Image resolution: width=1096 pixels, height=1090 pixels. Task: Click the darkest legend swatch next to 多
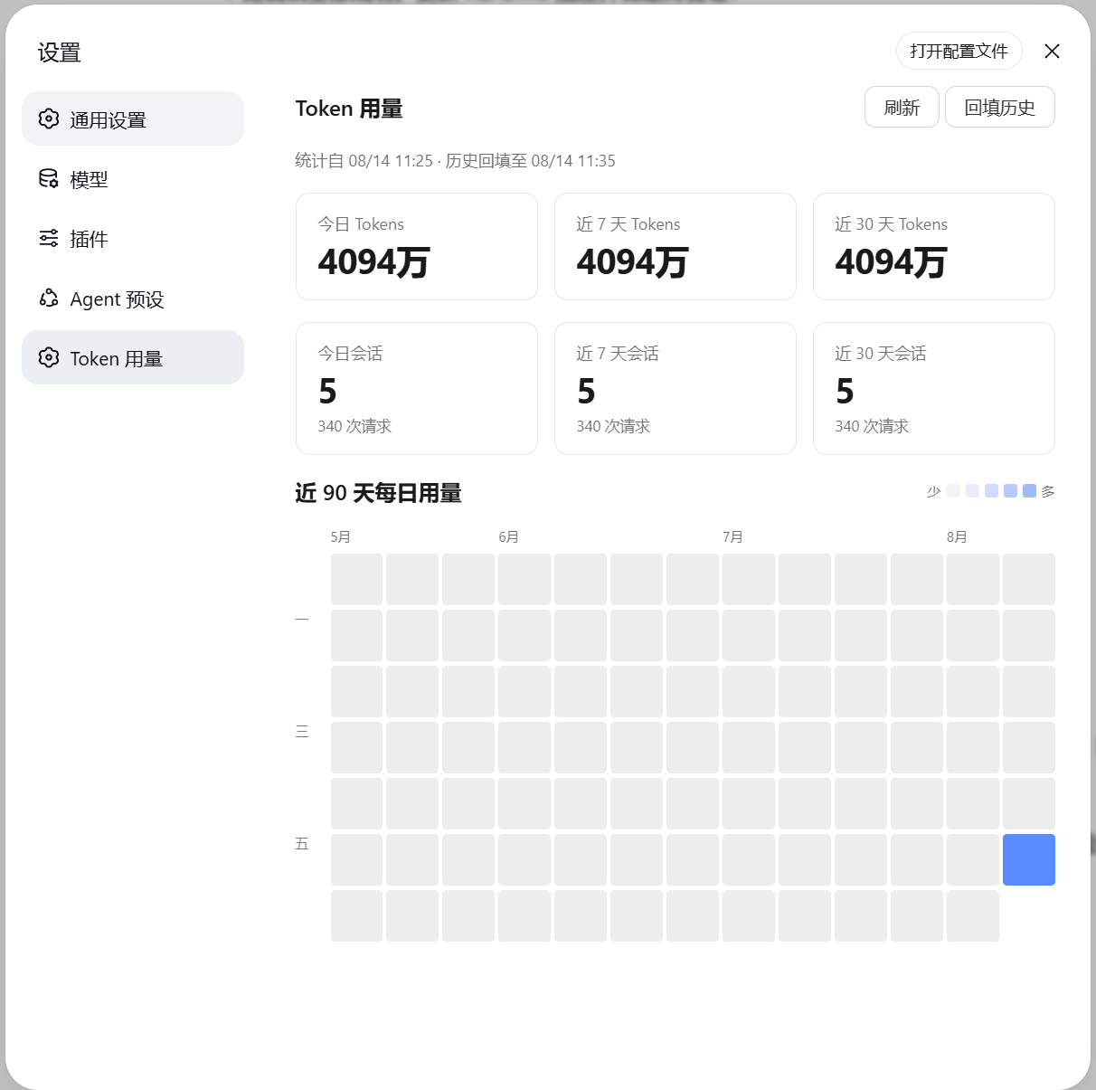(x=1029, y=491)
